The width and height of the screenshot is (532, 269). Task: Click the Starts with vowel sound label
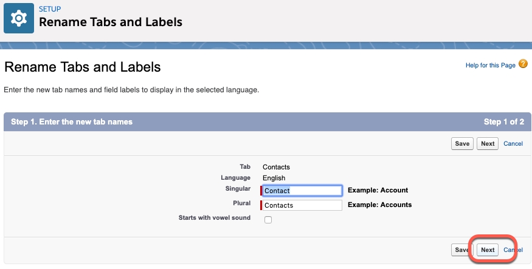[215, 217]
